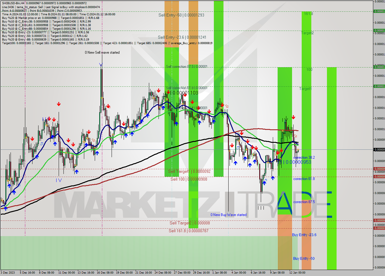Screen dimensions: 385x276
Task: Click the '12 Jan 00:00' time axis label
Action: click(297, 273)
